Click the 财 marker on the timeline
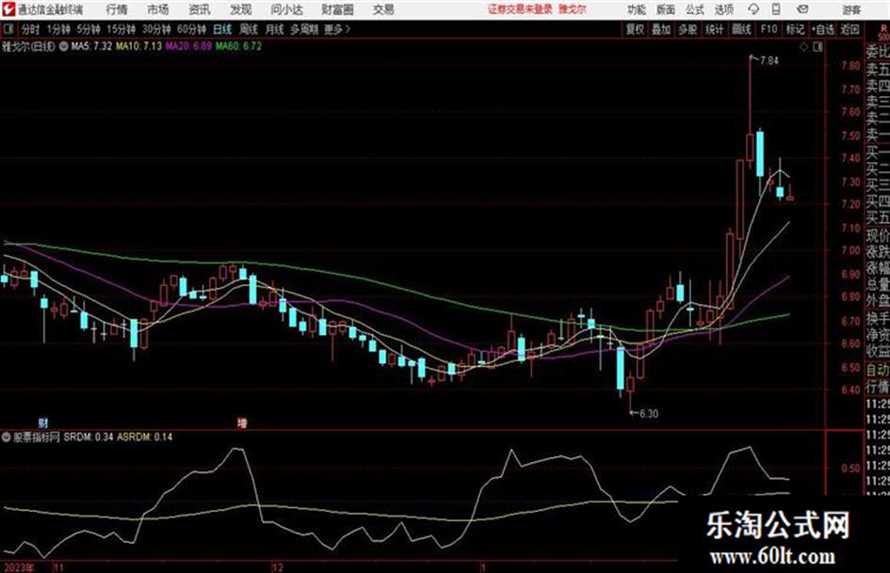890x573 pixels. click(43, 422)
